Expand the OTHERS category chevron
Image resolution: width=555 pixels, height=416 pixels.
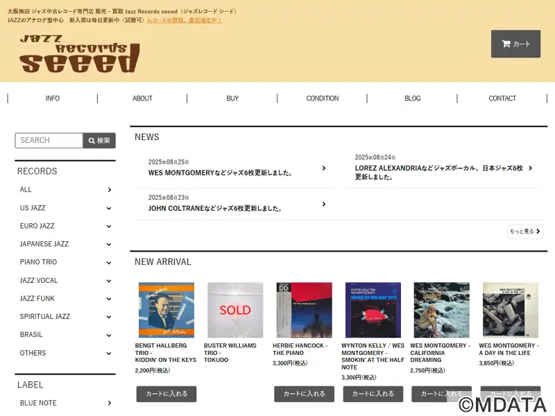(109, 354)
